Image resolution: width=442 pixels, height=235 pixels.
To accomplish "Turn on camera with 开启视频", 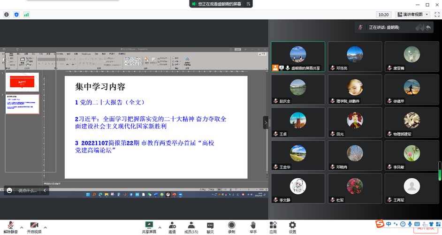I will (34, 227).
